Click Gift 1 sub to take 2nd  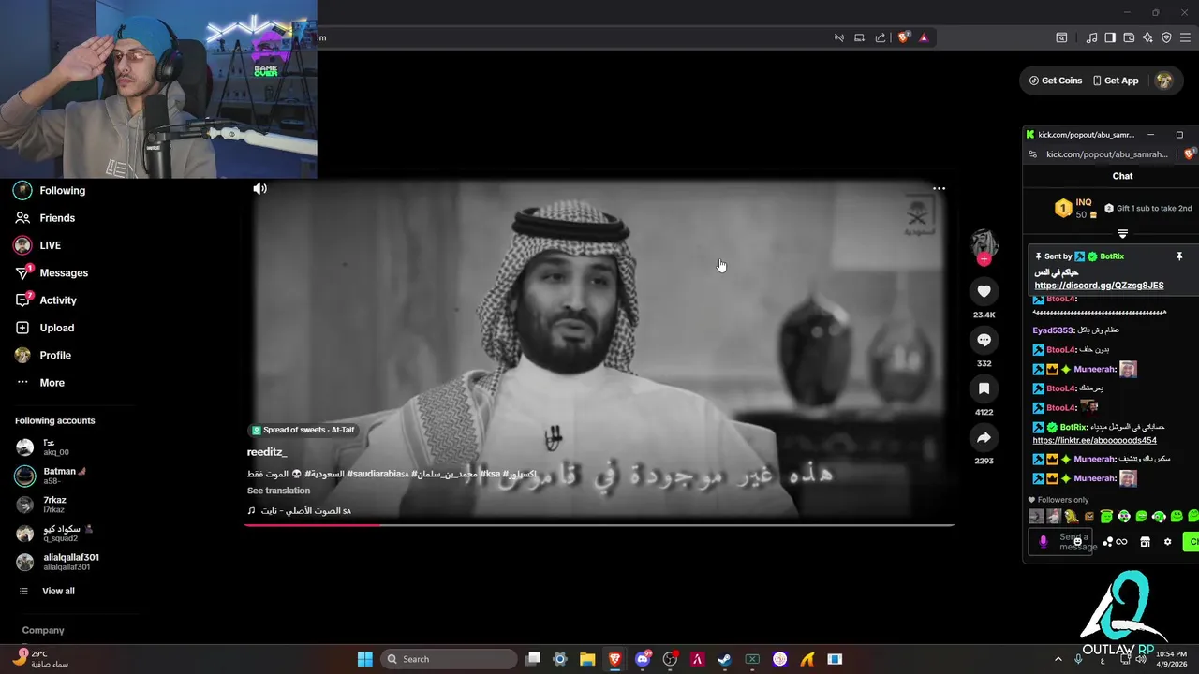[1147, 208]
